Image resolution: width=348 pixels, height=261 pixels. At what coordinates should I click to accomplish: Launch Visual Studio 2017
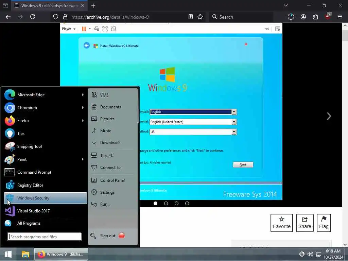45,211
